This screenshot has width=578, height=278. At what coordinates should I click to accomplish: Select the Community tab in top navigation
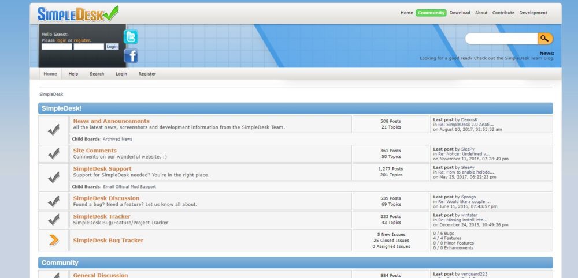point(431,13)
